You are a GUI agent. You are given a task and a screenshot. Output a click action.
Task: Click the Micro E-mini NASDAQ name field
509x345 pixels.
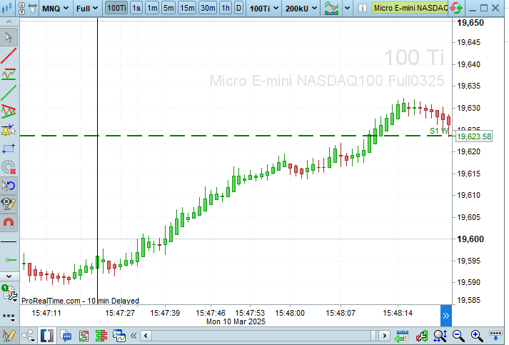[410, 8]
